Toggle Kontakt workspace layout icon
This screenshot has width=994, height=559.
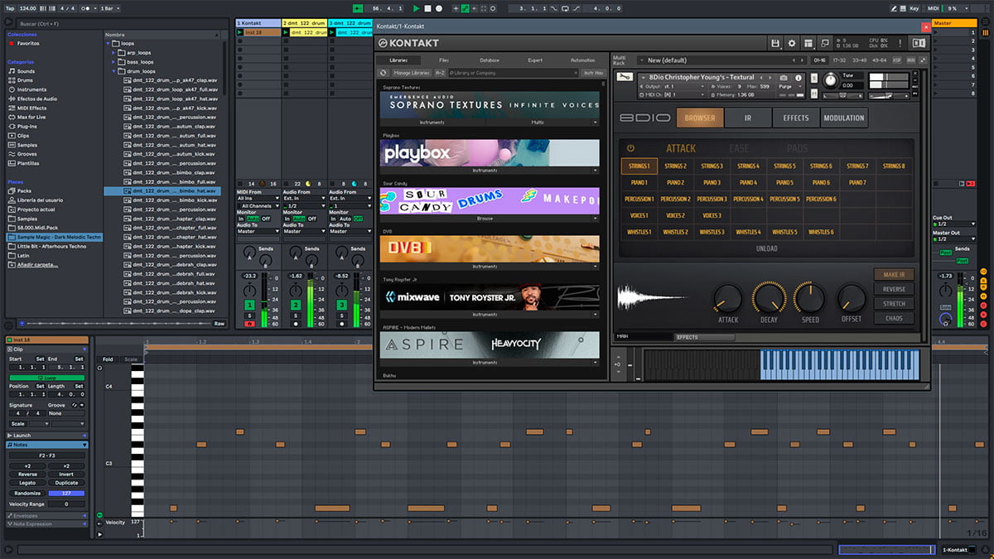(808, 43)
